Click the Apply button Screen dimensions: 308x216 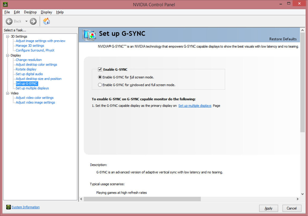pyautogui.click(x=268, y=208)
